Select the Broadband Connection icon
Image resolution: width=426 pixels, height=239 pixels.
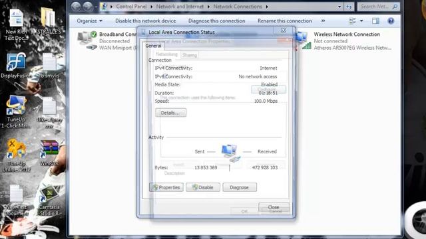tap(87, 40)
